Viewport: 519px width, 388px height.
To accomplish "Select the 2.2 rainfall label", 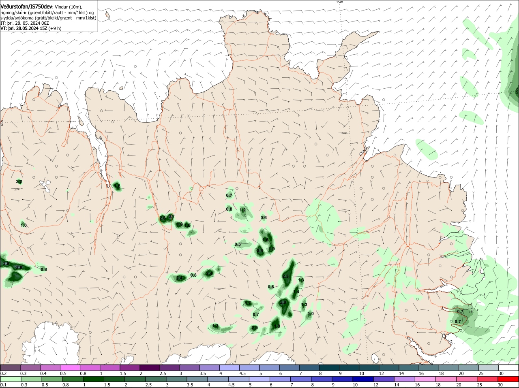I will [19, 182].
